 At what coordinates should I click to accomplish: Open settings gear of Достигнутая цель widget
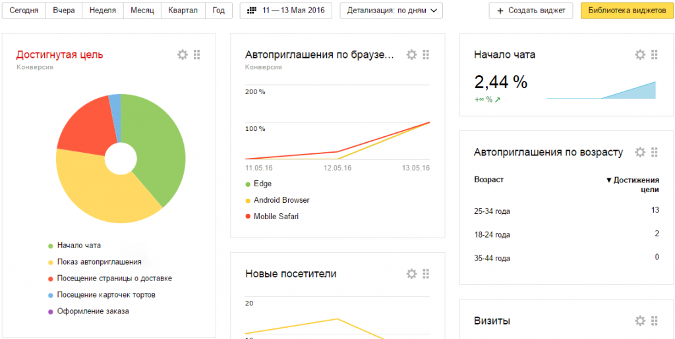point(183,55)
